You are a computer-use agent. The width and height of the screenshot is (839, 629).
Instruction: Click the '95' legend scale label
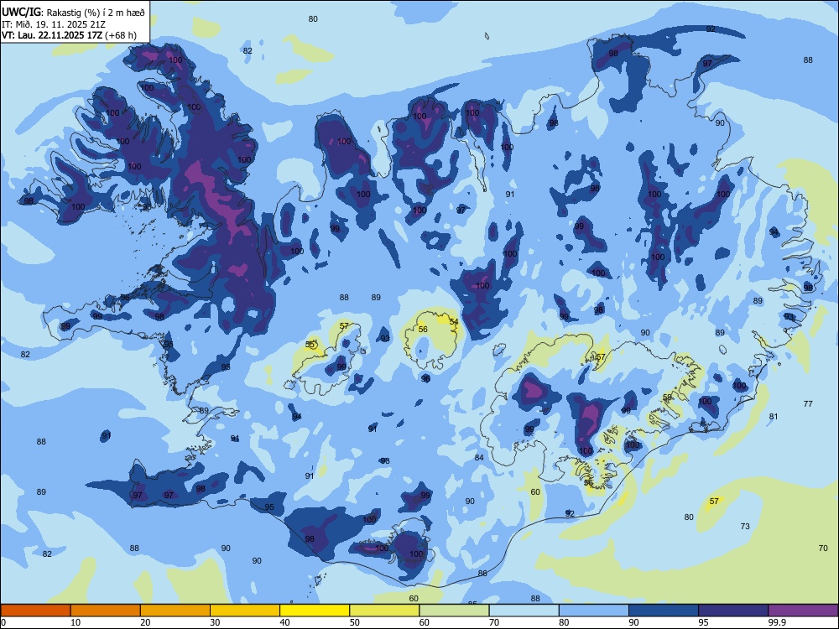click(x=703, y=622)
